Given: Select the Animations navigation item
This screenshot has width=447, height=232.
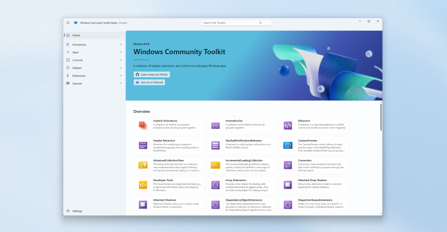Looking at the screenshot, I should pyautogui.click(x=94, y=44).
